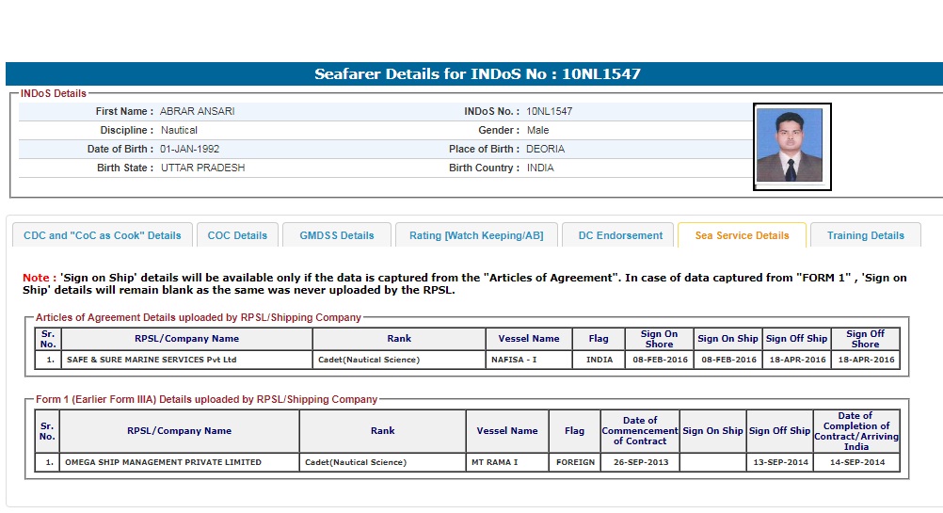Click the Place of Birth value DEORIA
This screenshot has height=513, width=943.
click(x=545, y=149)
